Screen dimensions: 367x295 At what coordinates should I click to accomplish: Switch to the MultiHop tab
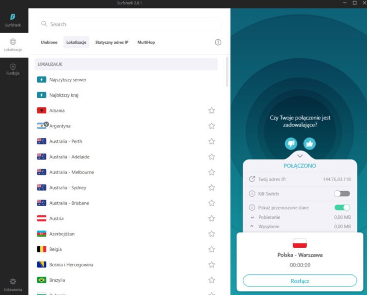pos(146,43)
